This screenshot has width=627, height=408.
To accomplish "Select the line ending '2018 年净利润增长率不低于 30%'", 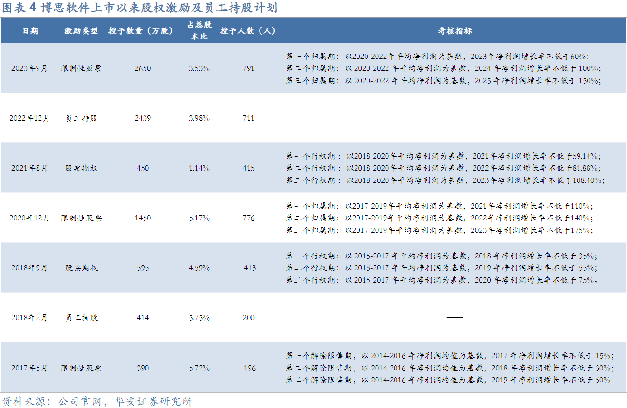I will click(x=450, y=368).
